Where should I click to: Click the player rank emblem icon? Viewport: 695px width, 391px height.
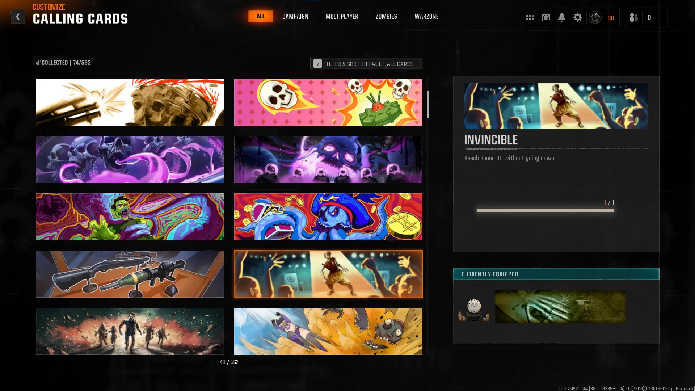click(x=595, y=17)
